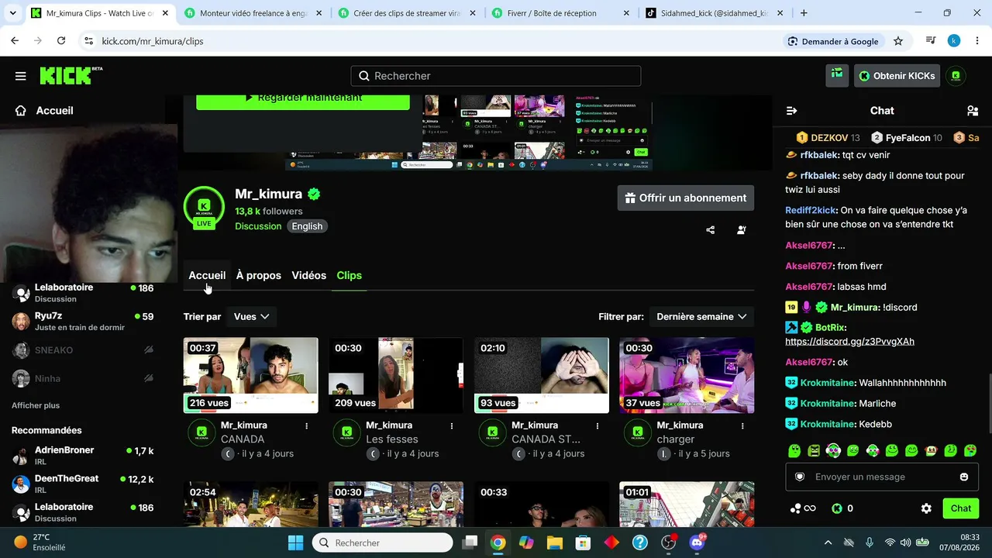Click the Mr_kimura LIVE avatar
Viewport: 992px width, 558px height.
pos(204,208)
